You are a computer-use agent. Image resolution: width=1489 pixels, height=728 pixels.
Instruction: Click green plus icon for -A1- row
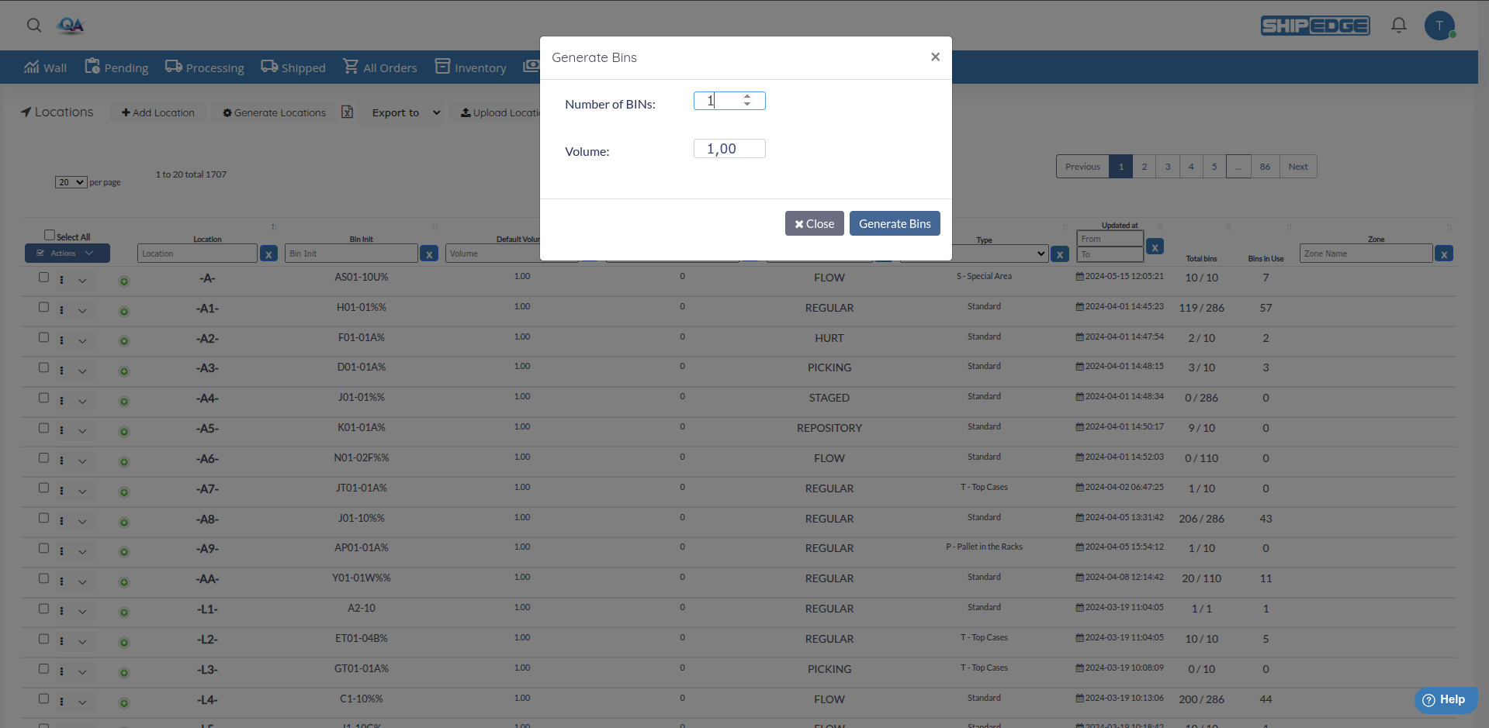tap(124, 312)
